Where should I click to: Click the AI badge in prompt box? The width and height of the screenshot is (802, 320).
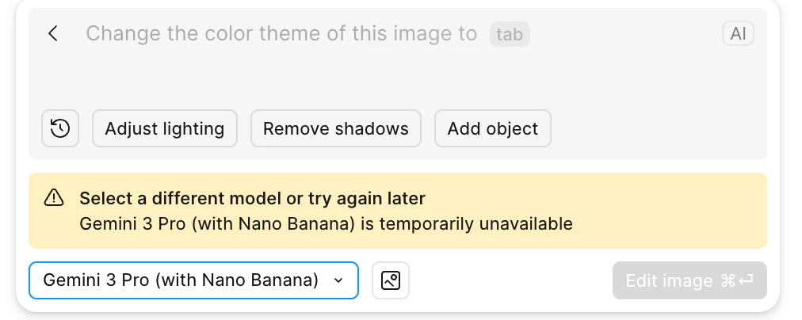pos(738,33)
